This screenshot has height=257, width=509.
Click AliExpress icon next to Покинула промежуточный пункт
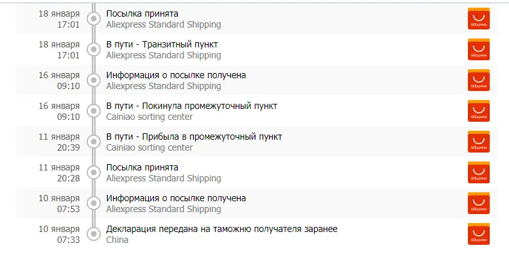[x=478, y=111]
